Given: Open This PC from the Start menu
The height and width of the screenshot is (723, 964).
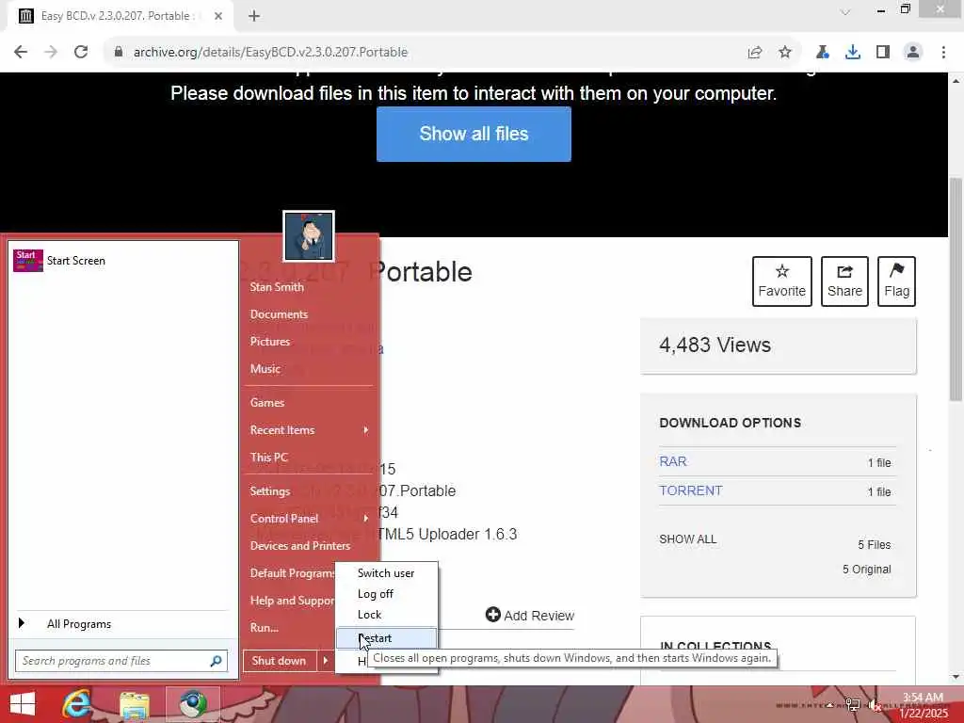Looking at the screenshot, I should [268, 457].
